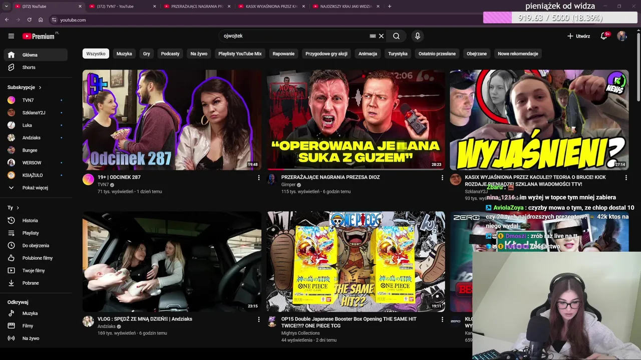Screen dimensions: 641x360
Task: Open Gimper channel avatar
Action: click(x=272, y=179)
